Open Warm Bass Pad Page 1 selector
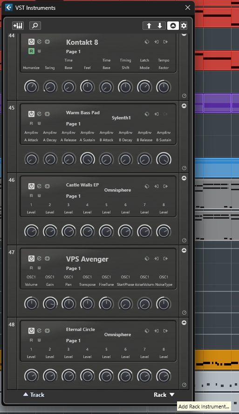Viewport: 239px width, 414px height. [x=73, y=124]
